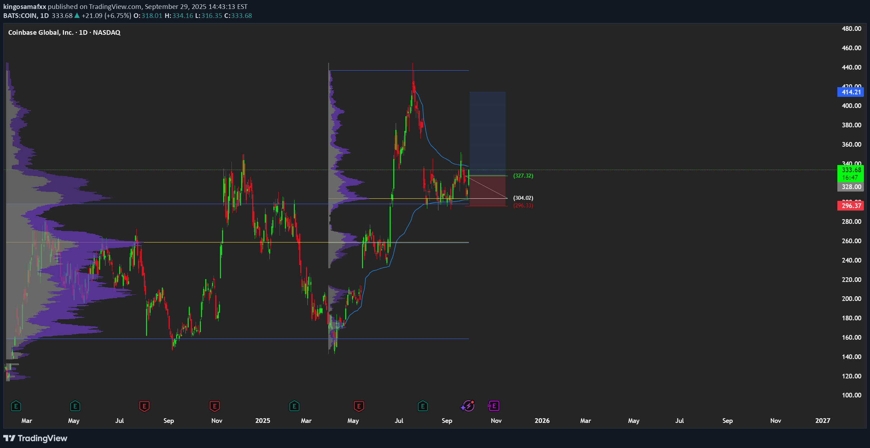The height and width of the screenshot is (448, 870).
Task: Click the kingosamafxx username
Action: (24, 6)
